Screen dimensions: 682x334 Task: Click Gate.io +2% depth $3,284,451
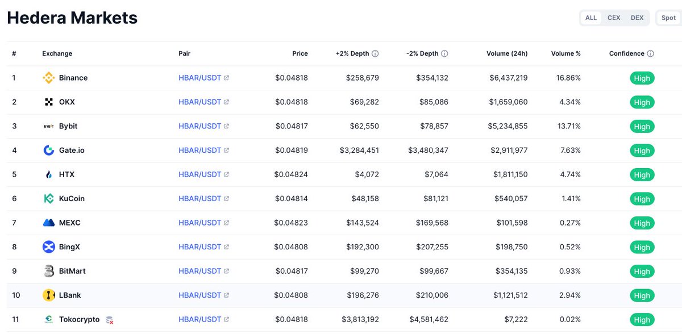tap(360, 151)
